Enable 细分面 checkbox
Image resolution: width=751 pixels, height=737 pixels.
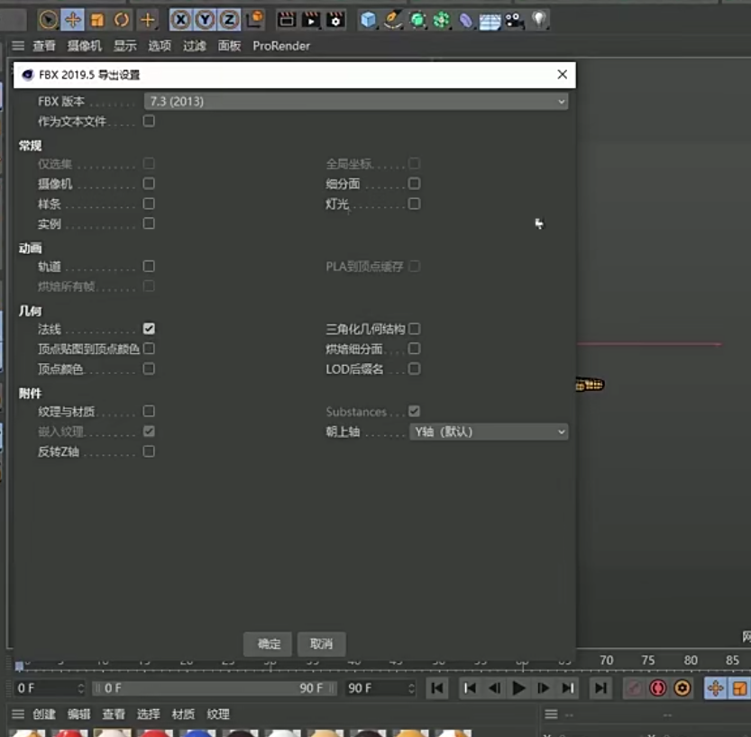point(415,183)
